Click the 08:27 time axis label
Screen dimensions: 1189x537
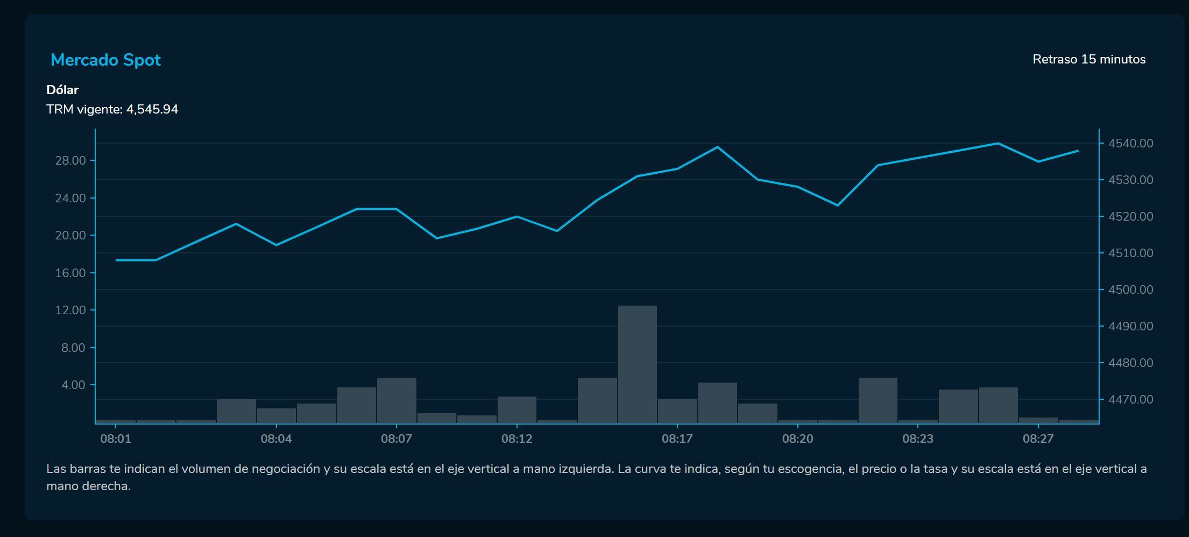tap(1038, 439)
